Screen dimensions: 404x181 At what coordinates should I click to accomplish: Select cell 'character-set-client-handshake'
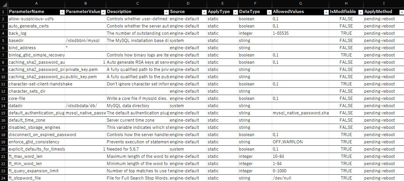point(36,84)
